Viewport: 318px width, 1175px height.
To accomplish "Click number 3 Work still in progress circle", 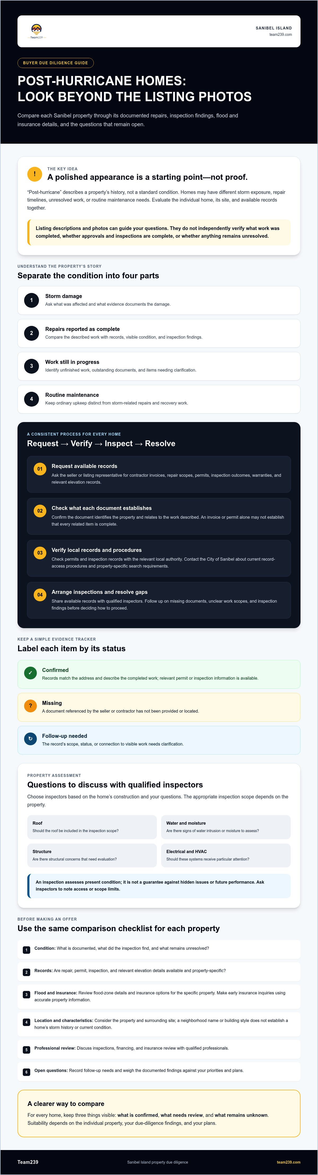I will [x=31, y=366].
